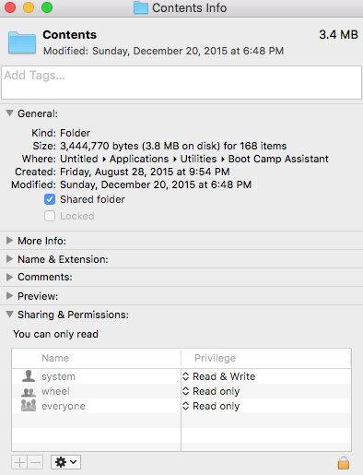Open wheel's Read only privilege popup

(211, 391)
